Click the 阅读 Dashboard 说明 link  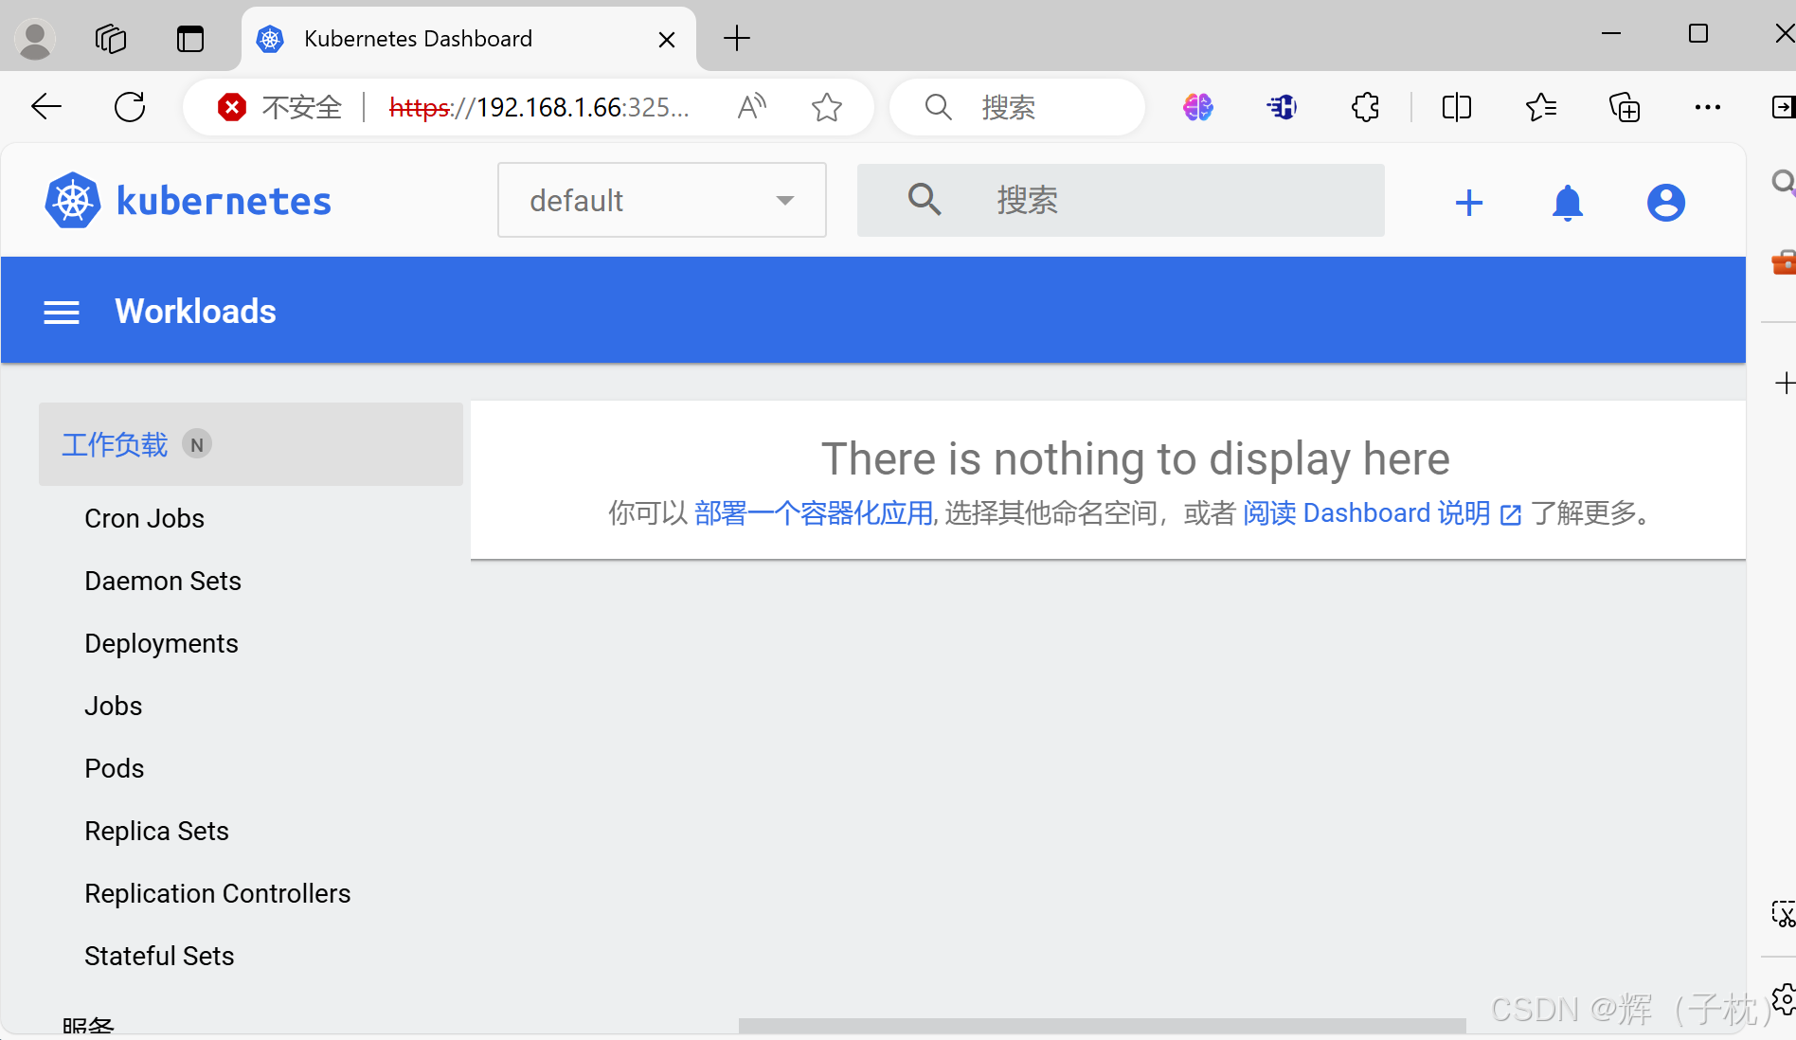point(1382,513)
